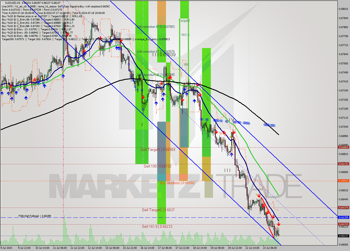Click 15 Jul 22:00 on time axis
This screenshot has height=251, width=350.
tap(130, 248)
